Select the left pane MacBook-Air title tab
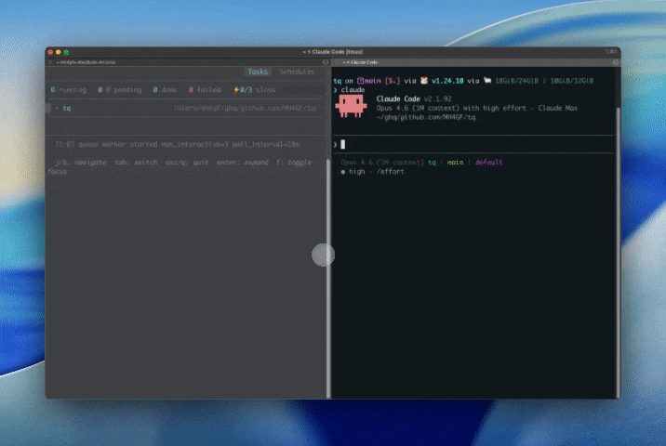This screenshot has height=446, width=666. (x=86, y=62)
